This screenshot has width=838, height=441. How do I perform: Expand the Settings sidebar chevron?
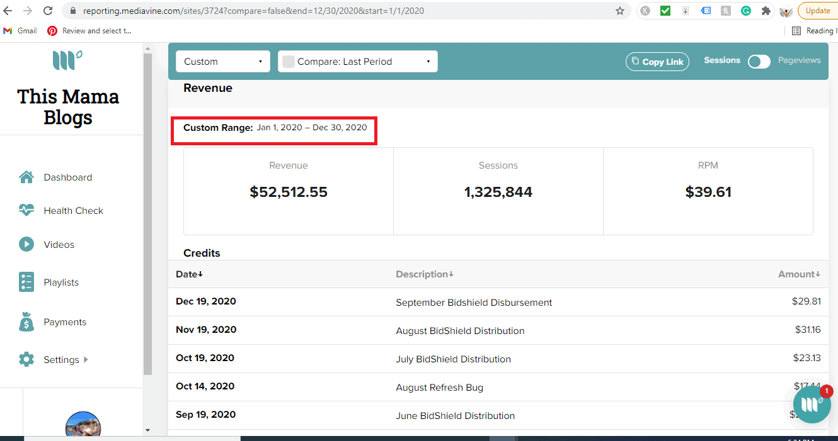coord(86,359)
